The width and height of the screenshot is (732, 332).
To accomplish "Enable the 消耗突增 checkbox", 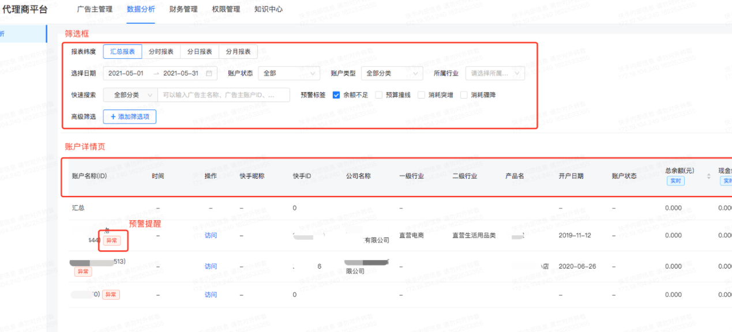I will click(x=422, y=95).
